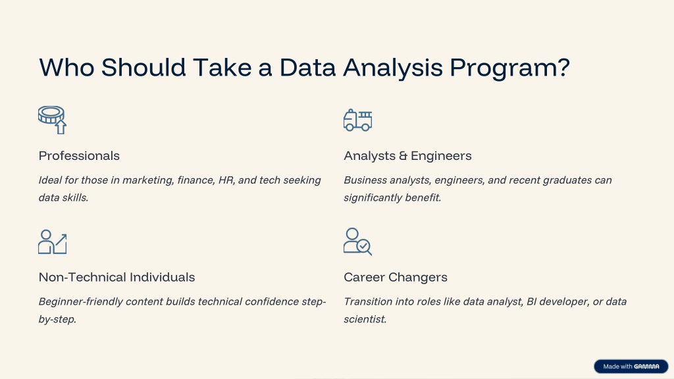Screen dimensions: 674x379
Task: Click the Analysts & Engineers heading
Action: click(407, 156)
